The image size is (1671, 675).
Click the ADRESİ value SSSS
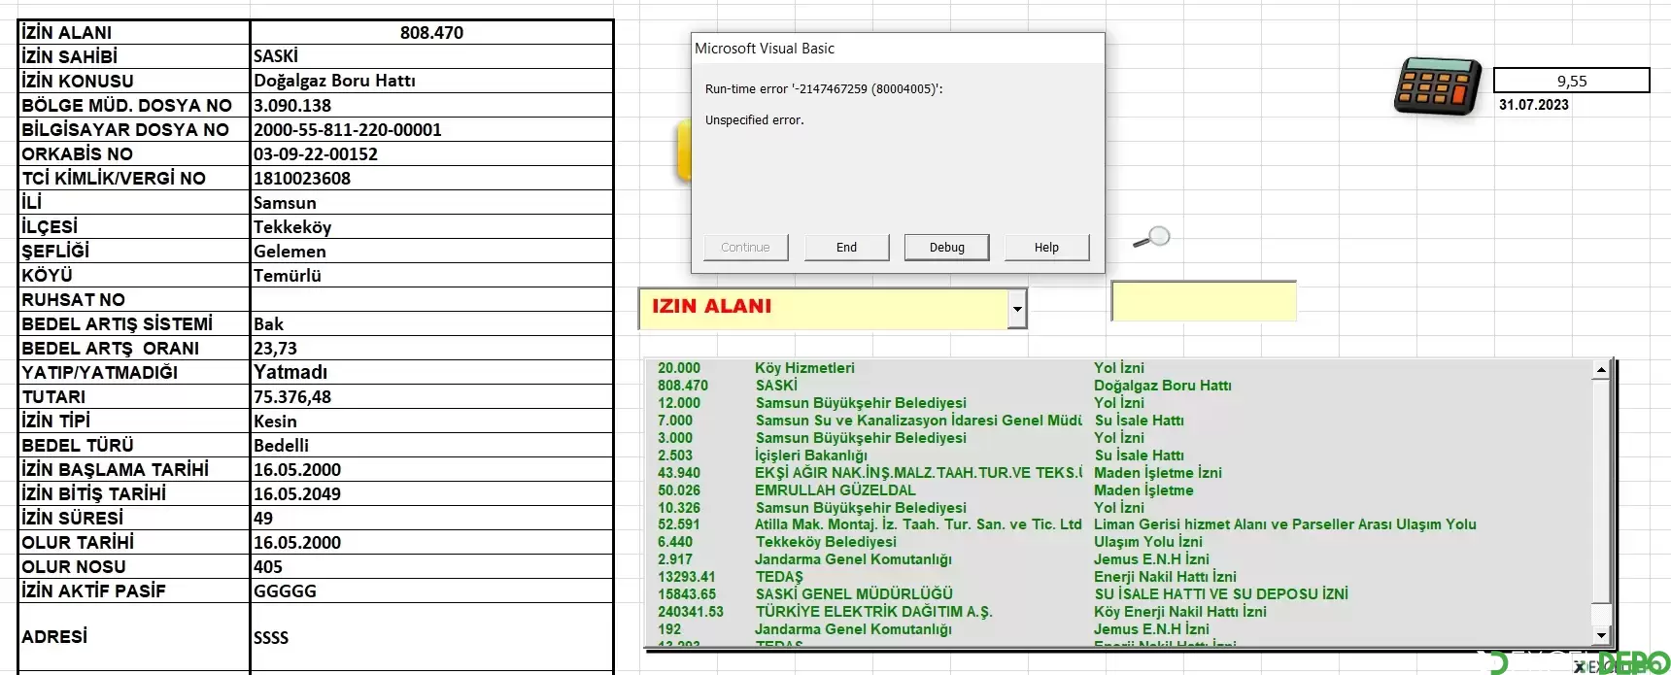pos(431,637)
